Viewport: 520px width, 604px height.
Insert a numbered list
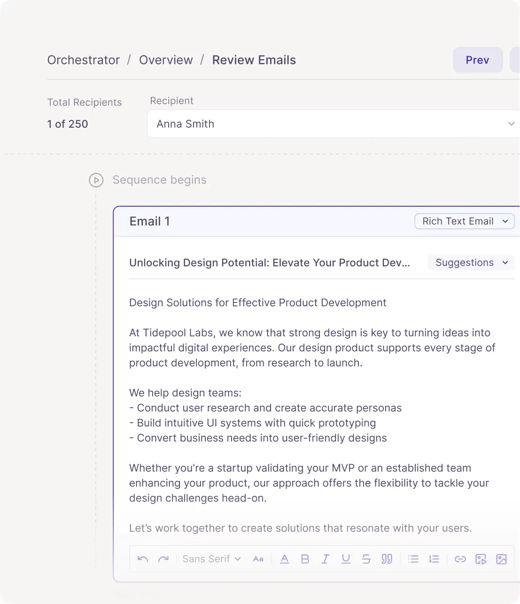[x=434, y=559]
